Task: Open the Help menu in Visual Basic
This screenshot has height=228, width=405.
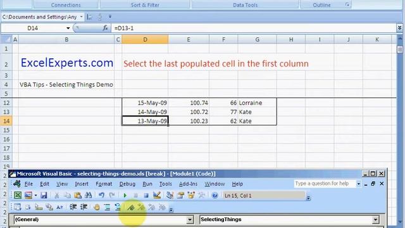Action: [x=237, y=184]
